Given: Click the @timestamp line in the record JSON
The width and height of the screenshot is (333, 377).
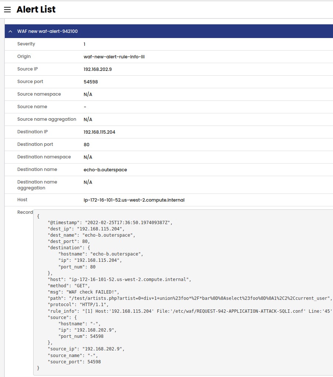Looking at the screenshot, I should tap(110, 223).
